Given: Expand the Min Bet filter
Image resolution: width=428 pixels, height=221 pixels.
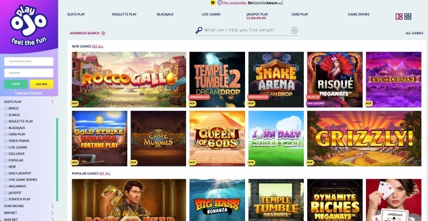Looking at the screenshot, I should click(52, 213).
